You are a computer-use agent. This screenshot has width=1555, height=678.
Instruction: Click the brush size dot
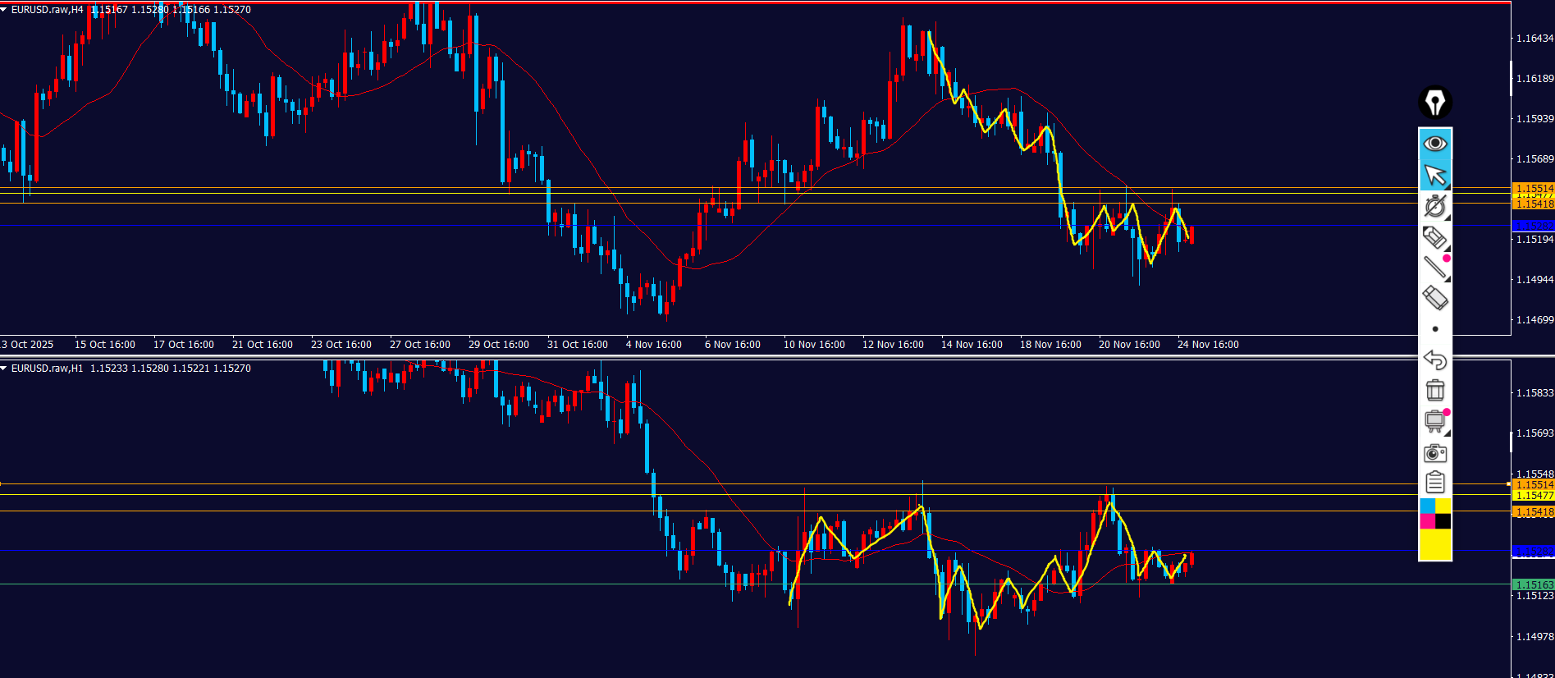[x=1435, y=329]
